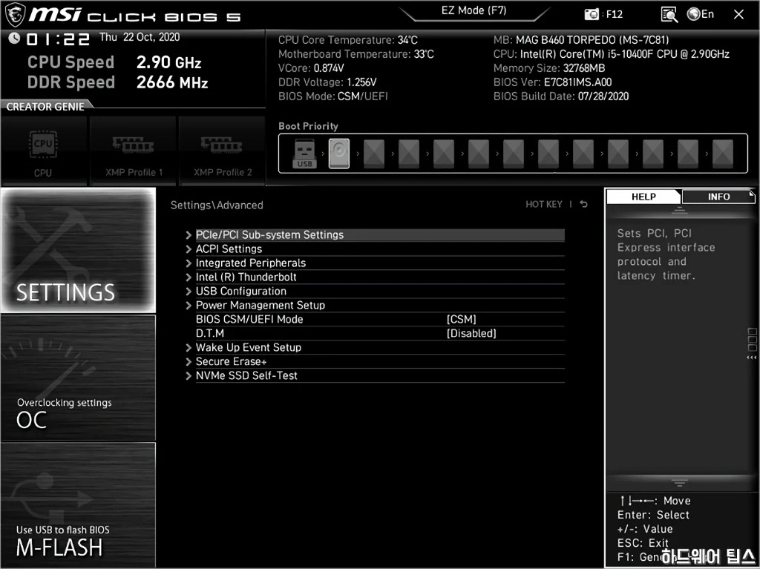Select the hard disk boot priority icon

338,154
